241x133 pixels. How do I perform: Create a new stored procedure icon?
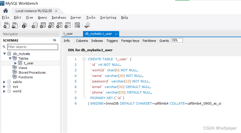click(59, 25)
